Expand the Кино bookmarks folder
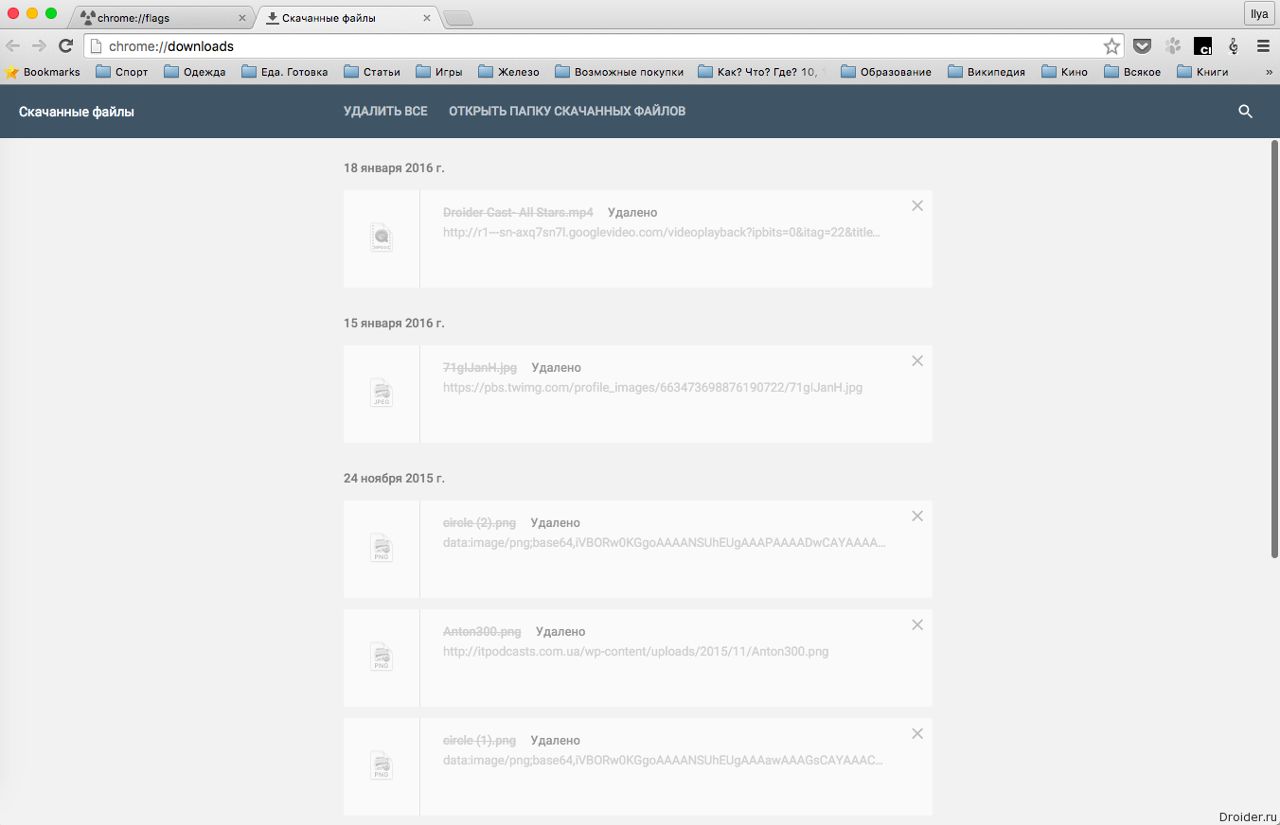 coord(1064,72)
